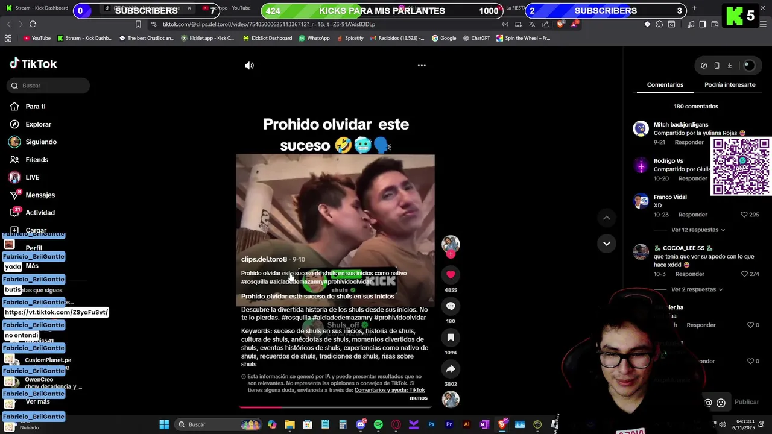The image size is (772, 434).
Task: Open comments via the speech bubble icon
Action: [x=451, y=306]
